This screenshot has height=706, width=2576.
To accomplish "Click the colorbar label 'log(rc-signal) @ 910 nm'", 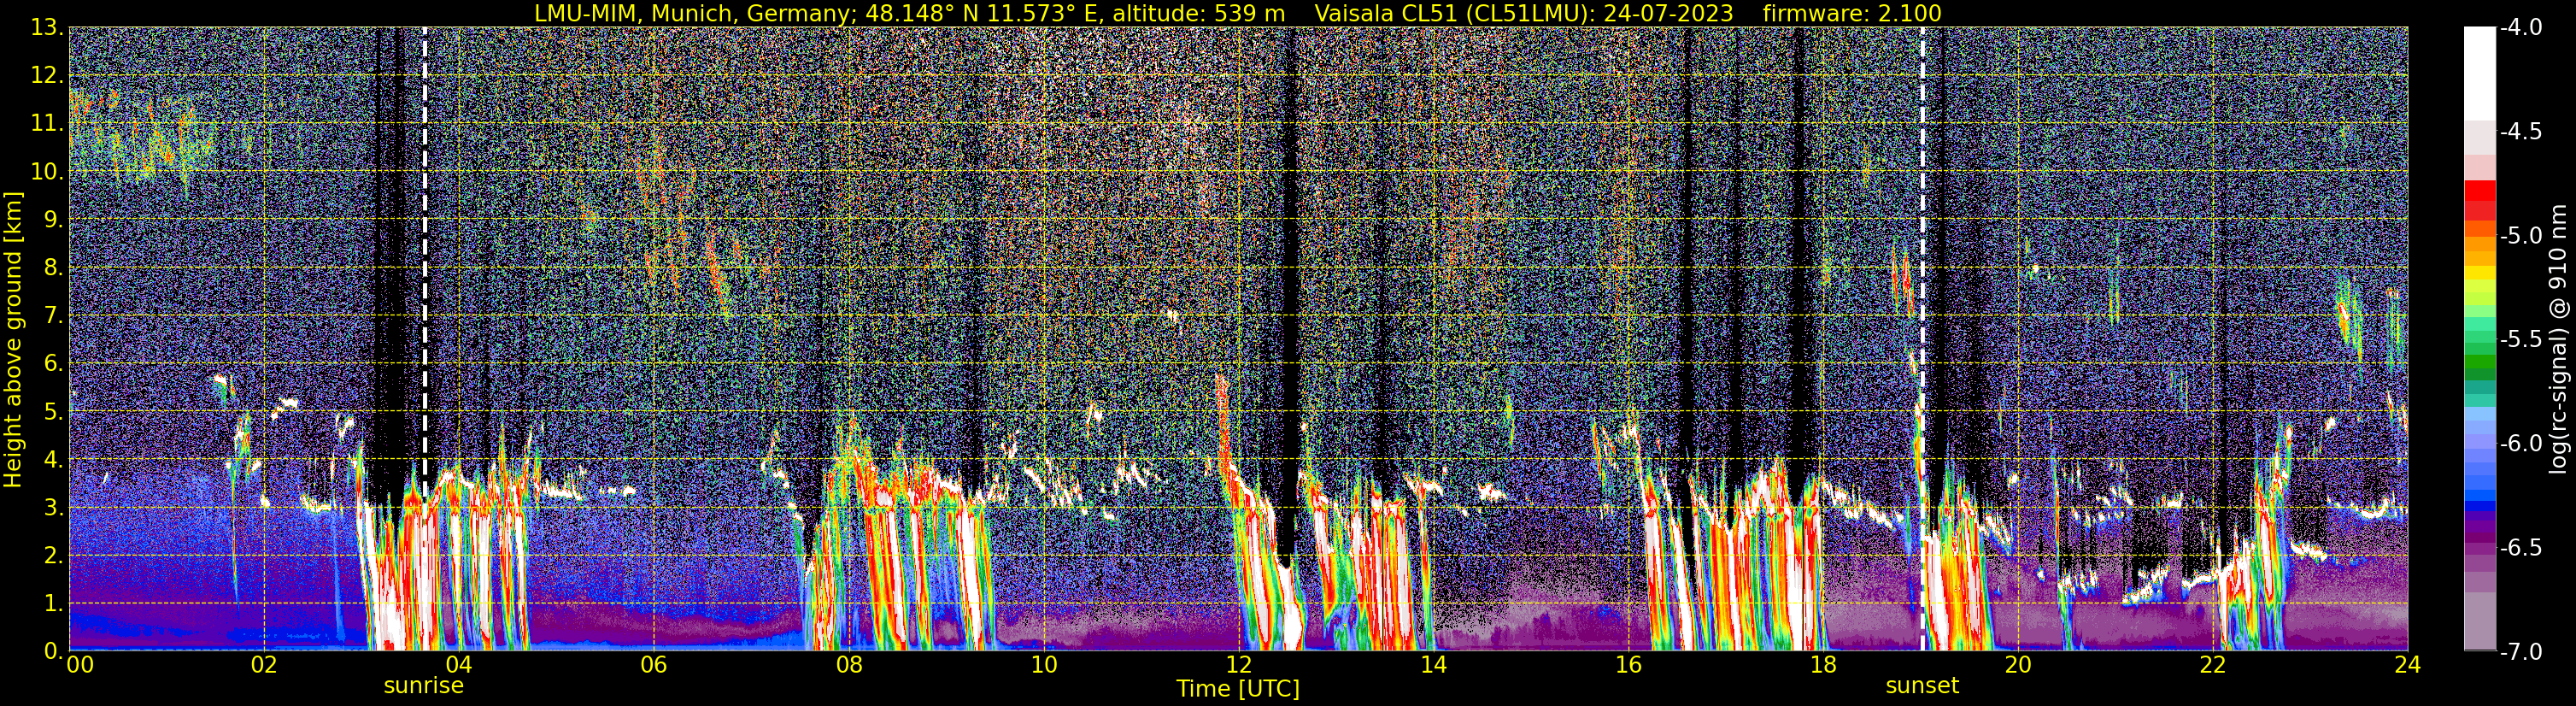I will (x=2559, y=339).
